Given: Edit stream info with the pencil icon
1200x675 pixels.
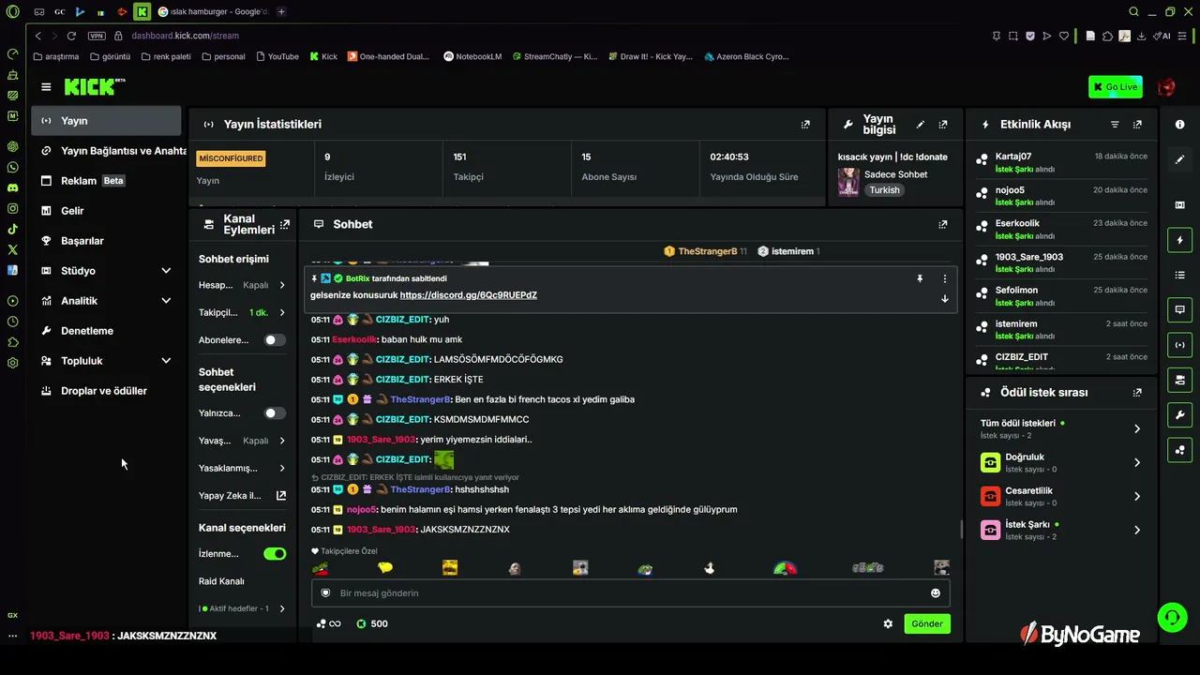Looking at the screenshot, I should 921,125.
